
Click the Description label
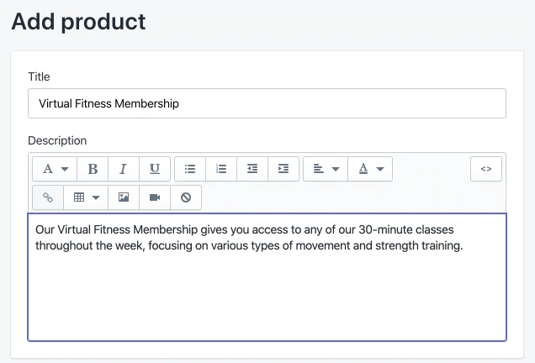[57, 140]
